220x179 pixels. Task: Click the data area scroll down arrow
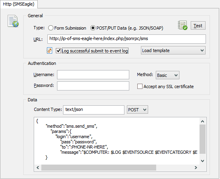pos(202,161)
